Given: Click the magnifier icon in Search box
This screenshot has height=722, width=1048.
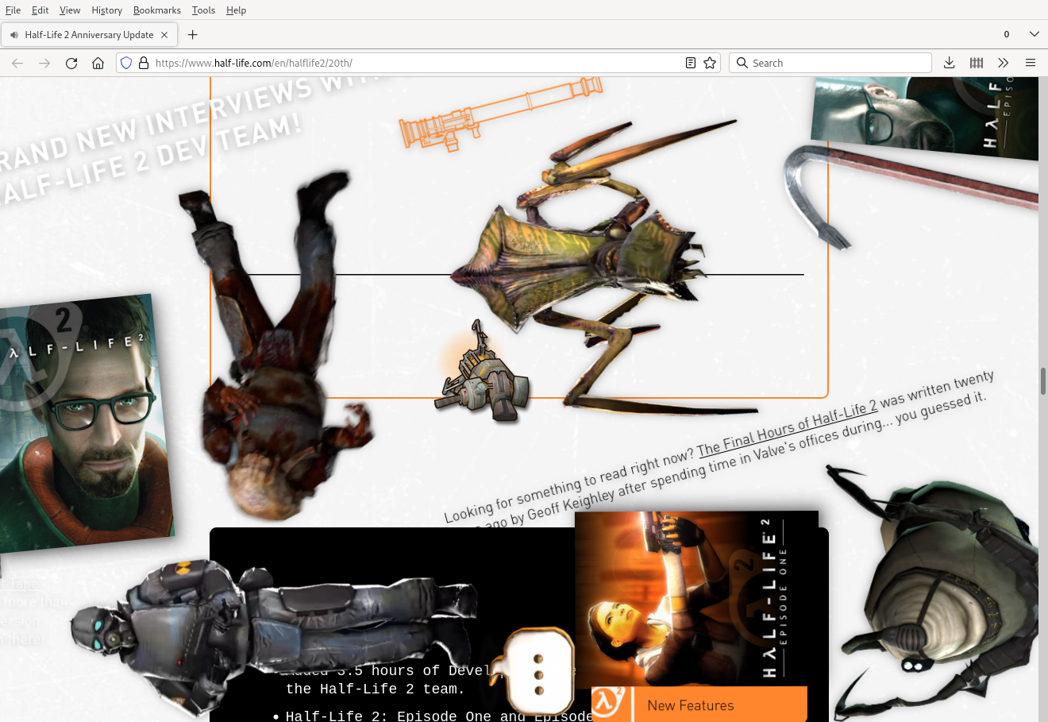Looking at the screenshot, I should coord(742,63).
